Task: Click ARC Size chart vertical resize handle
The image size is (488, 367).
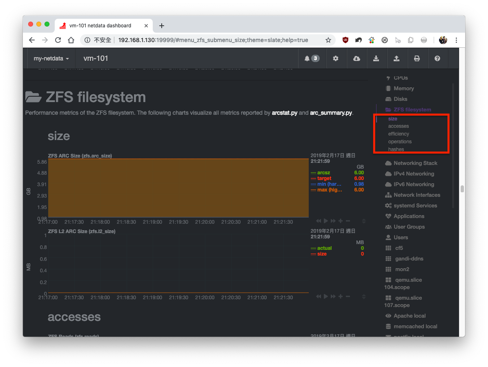Action: [x=363, y=221]
